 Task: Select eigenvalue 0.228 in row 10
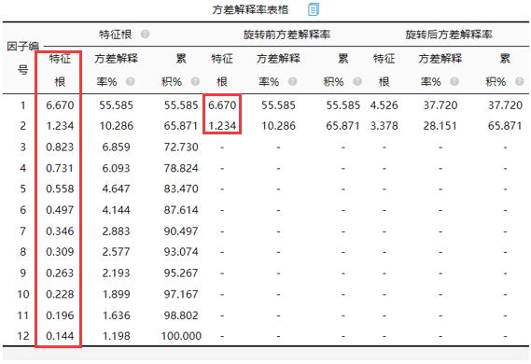pyautogui.click(x=60, y=294)
